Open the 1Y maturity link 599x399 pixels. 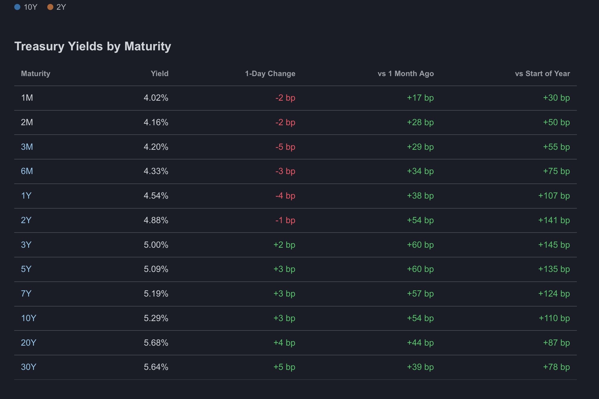[x=26, y=196]
